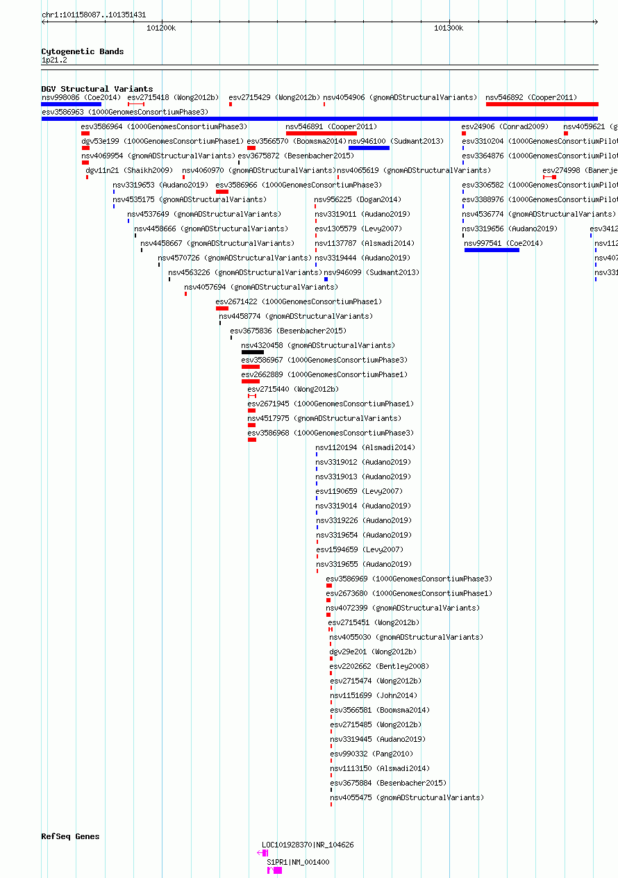618x878 pixels.
Task: Click the blue bar of nsv946100 (Sudmant2013)
Action: tap(369, 148)
